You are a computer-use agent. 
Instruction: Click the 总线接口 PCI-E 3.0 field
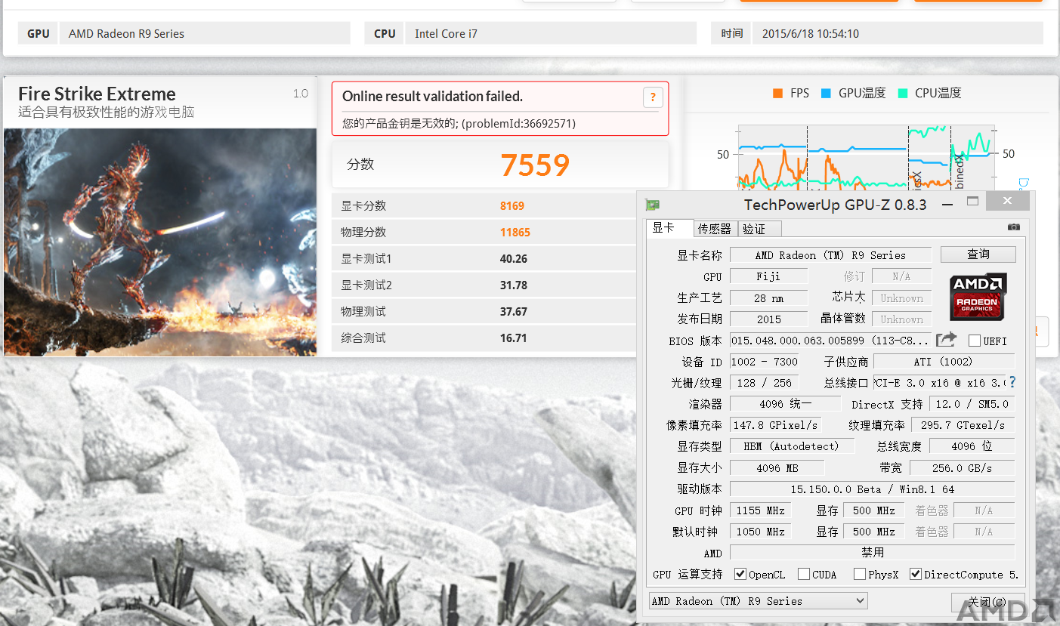pos(940,383)
